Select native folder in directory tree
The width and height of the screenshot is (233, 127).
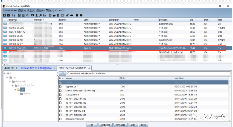27,94
